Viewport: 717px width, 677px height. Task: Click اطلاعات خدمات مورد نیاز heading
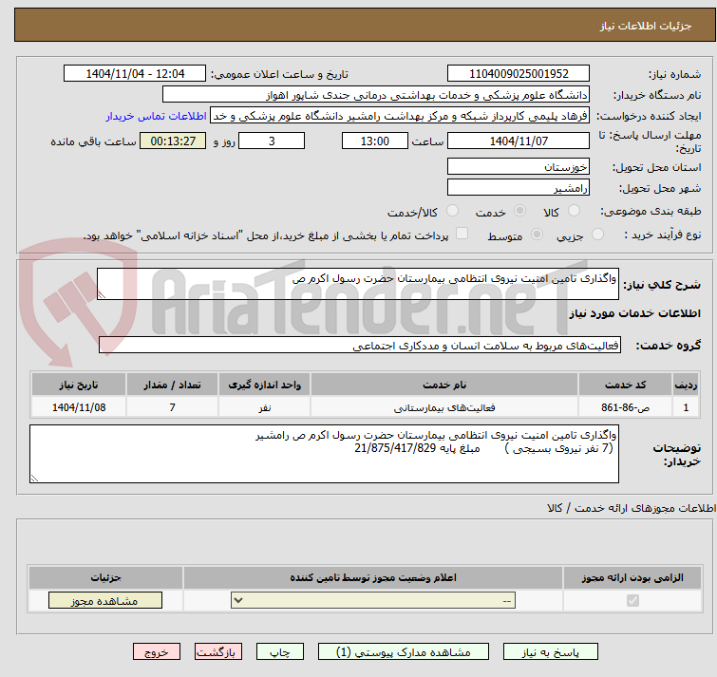[x=634, y=313]
